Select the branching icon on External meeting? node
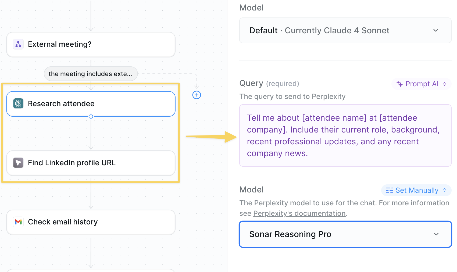Viewport: 457px width, 272px height. click(18, 44)
